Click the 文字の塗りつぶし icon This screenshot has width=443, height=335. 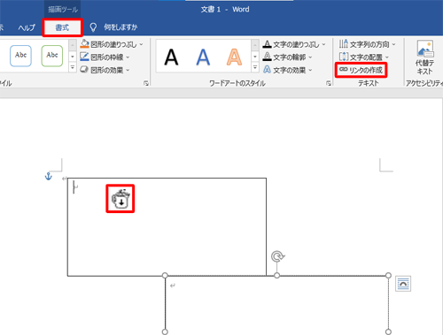click(267, 44)
